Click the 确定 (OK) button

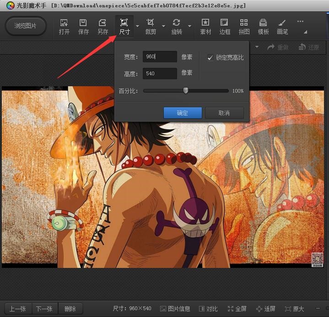click(x=183, y=113)
